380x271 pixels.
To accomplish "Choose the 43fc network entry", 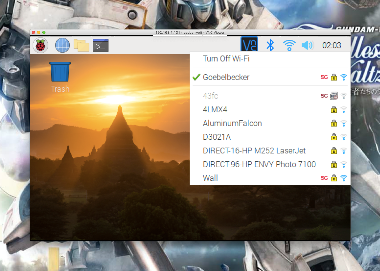I will (270, 96).
